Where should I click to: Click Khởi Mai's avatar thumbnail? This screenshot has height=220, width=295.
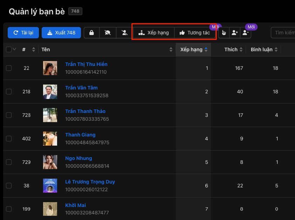coord(50,209)
